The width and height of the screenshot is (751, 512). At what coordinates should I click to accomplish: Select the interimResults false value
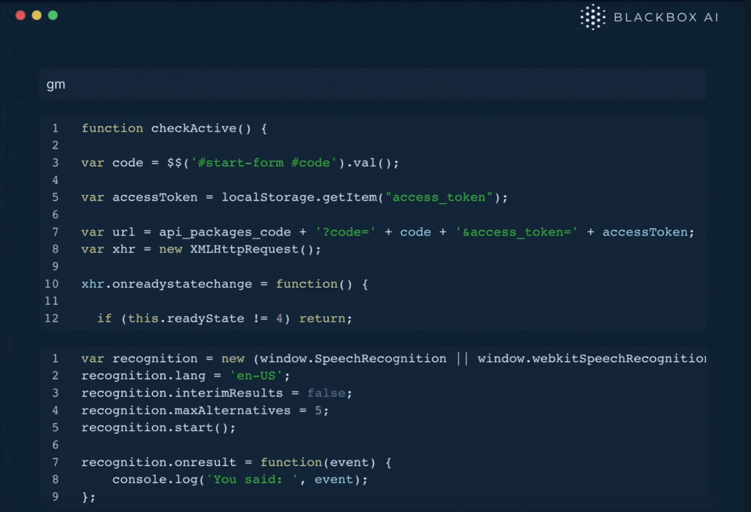click(326, 393)
